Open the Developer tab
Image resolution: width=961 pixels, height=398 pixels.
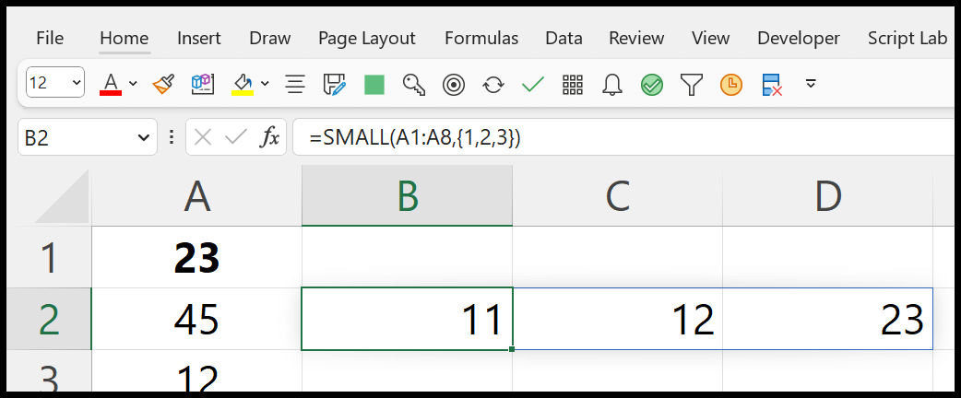799,39
